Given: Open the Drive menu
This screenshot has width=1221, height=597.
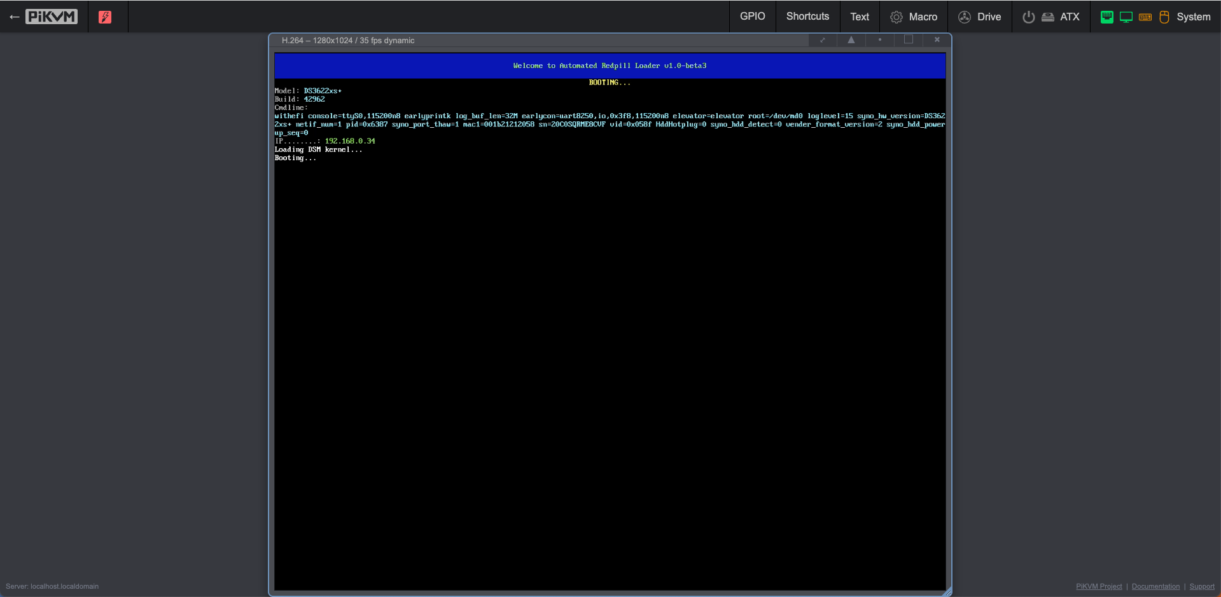Looking at the screenshot, I should point(980,17).
